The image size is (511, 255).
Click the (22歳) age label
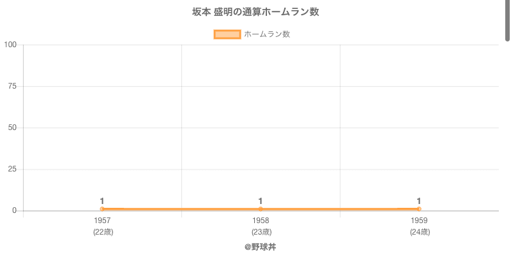point(102,232)
